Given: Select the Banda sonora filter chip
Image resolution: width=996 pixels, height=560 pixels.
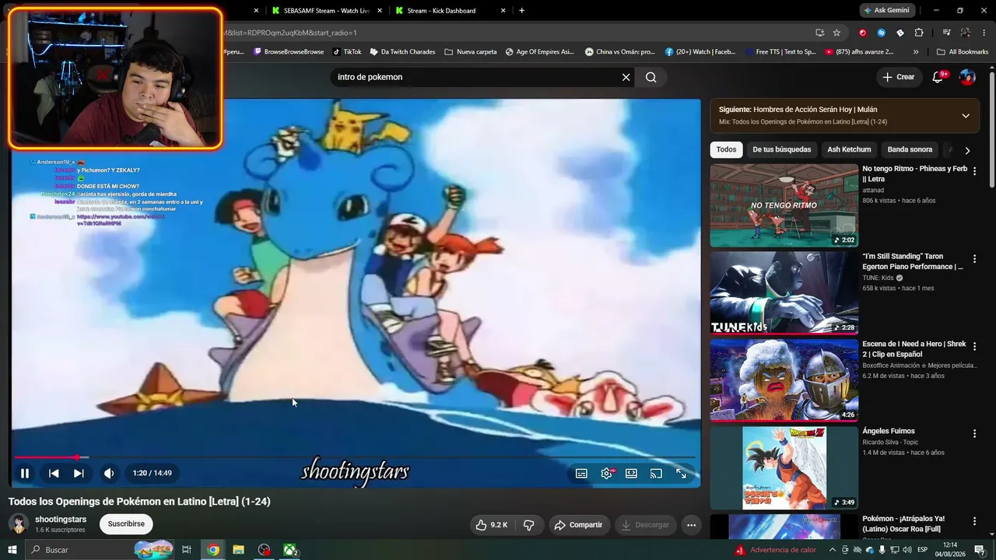Looking at the screenshot, I should click(910, 149).
